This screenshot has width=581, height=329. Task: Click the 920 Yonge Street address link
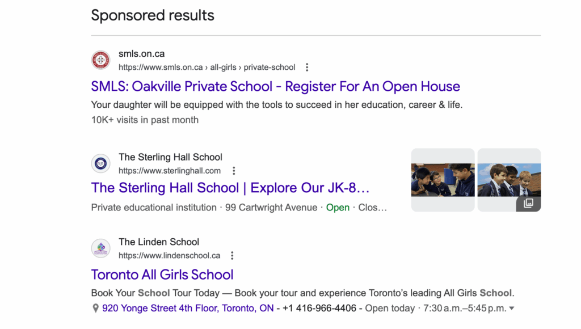188,309
